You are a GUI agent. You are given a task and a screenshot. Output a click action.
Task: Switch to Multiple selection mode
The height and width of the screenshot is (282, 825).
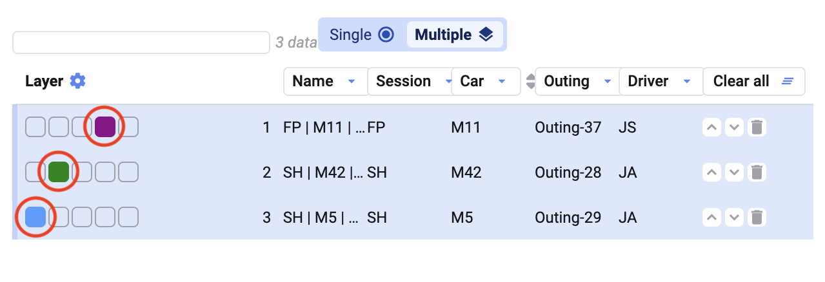tap(454, 35)
